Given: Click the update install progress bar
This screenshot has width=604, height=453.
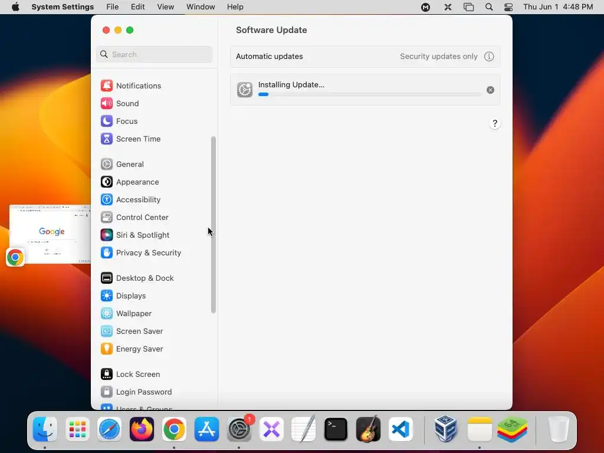Looking at the screenshot, I should [369, 94].
